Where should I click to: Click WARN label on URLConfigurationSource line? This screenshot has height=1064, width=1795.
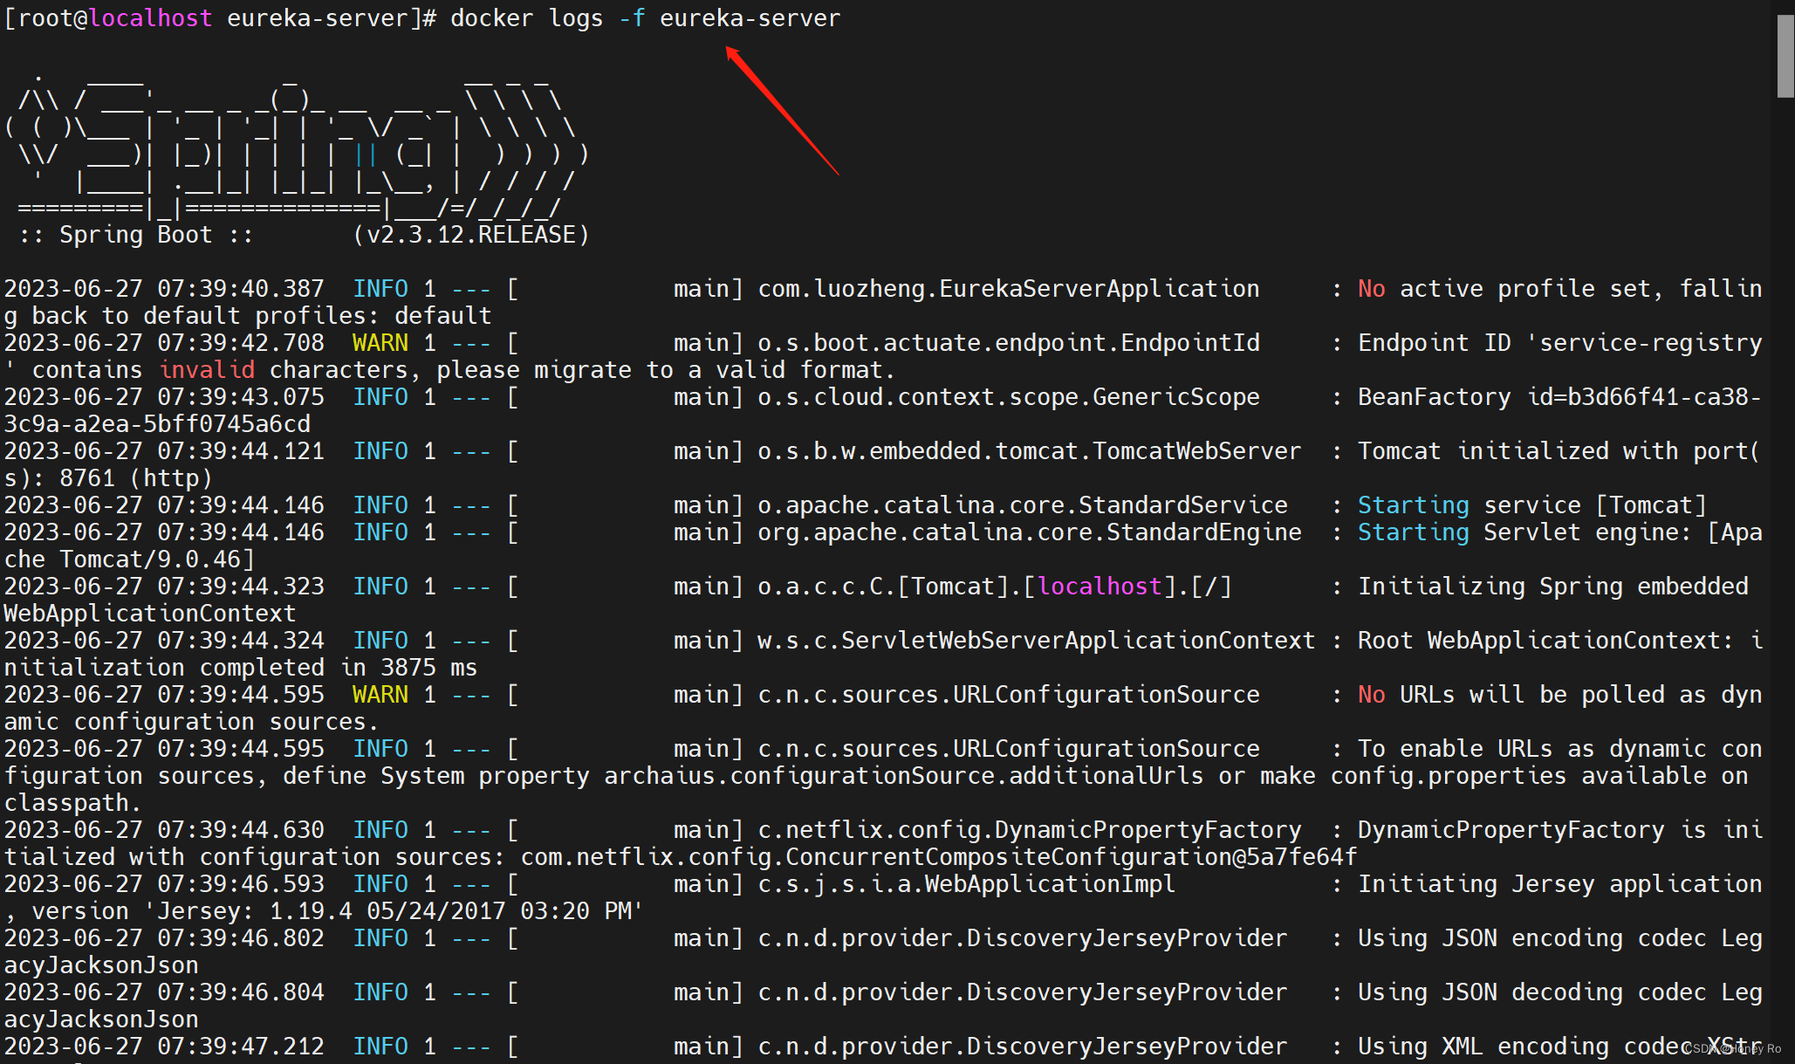[x=380, y=695]
